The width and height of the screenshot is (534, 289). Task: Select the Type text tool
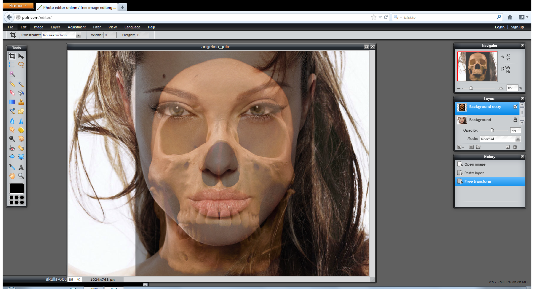click(x=21, y=167)
